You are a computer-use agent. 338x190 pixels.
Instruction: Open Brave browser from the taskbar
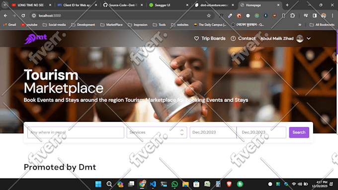tap(229, 184)
